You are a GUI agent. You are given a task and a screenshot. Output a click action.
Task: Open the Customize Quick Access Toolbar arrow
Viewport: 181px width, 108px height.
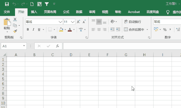pyautogui.click(x=54, y=4)
